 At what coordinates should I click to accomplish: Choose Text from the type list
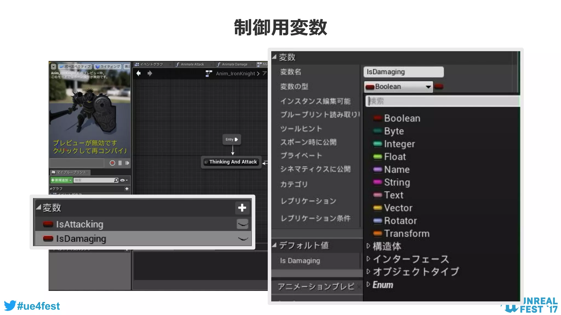388,195
